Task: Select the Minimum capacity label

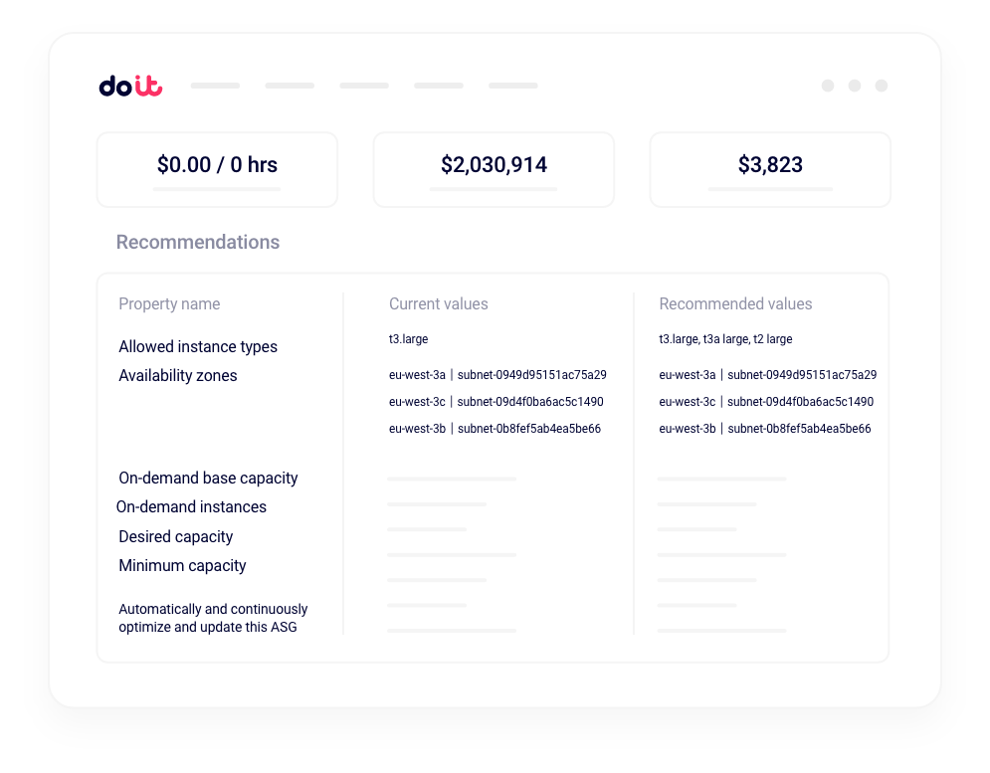Action: tap(182, 566)
